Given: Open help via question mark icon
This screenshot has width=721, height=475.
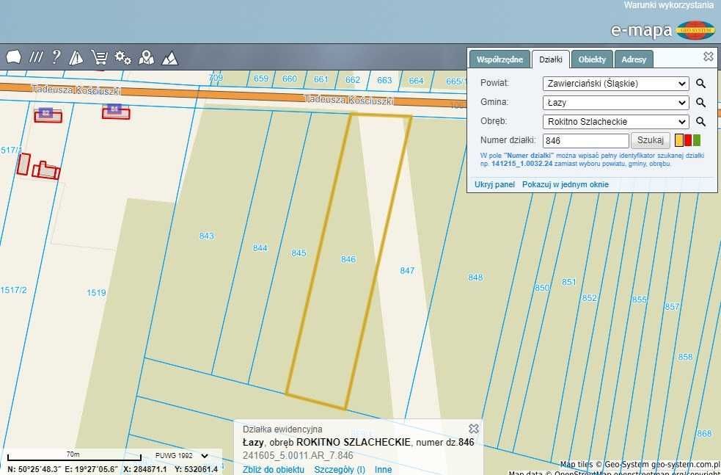Looking at the screenshot, I should coord(56,57).
